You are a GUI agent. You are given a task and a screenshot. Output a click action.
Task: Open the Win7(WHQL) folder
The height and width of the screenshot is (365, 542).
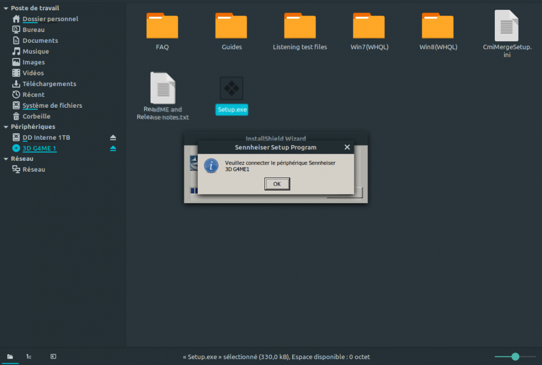pos(369,25)
